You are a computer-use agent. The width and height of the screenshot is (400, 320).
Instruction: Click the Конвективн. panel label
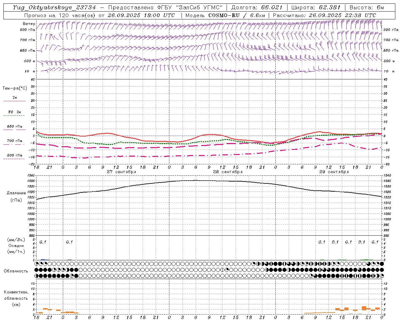tap(16, 292)
